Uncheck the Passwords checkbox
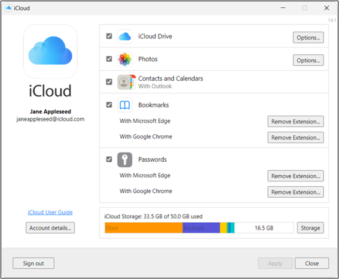Viewport: 339px width, 279px height. click(x=109, y=159)
